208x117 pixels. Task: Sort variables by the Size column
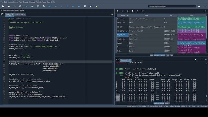click(x=171, y=15)
